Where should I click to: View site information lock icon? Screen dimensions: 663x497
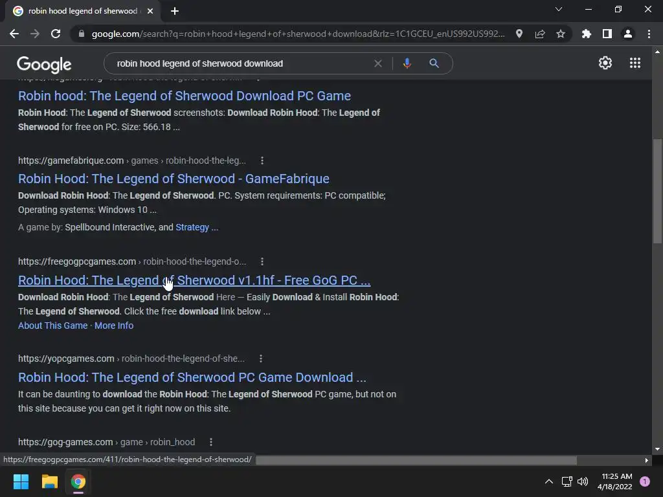point(82,34)
